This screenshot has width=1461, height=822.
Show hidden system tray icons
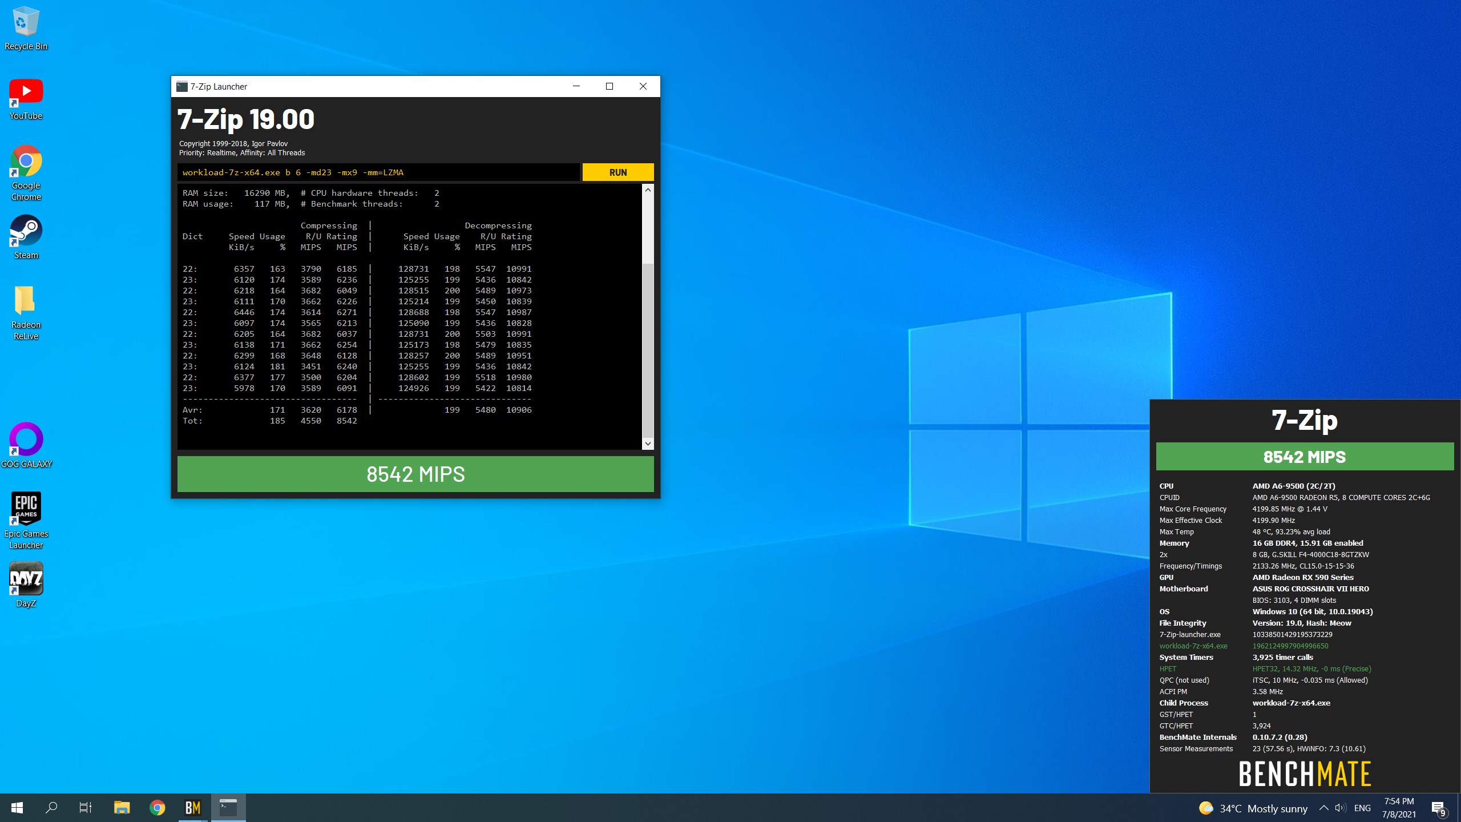coord(1323,808)
